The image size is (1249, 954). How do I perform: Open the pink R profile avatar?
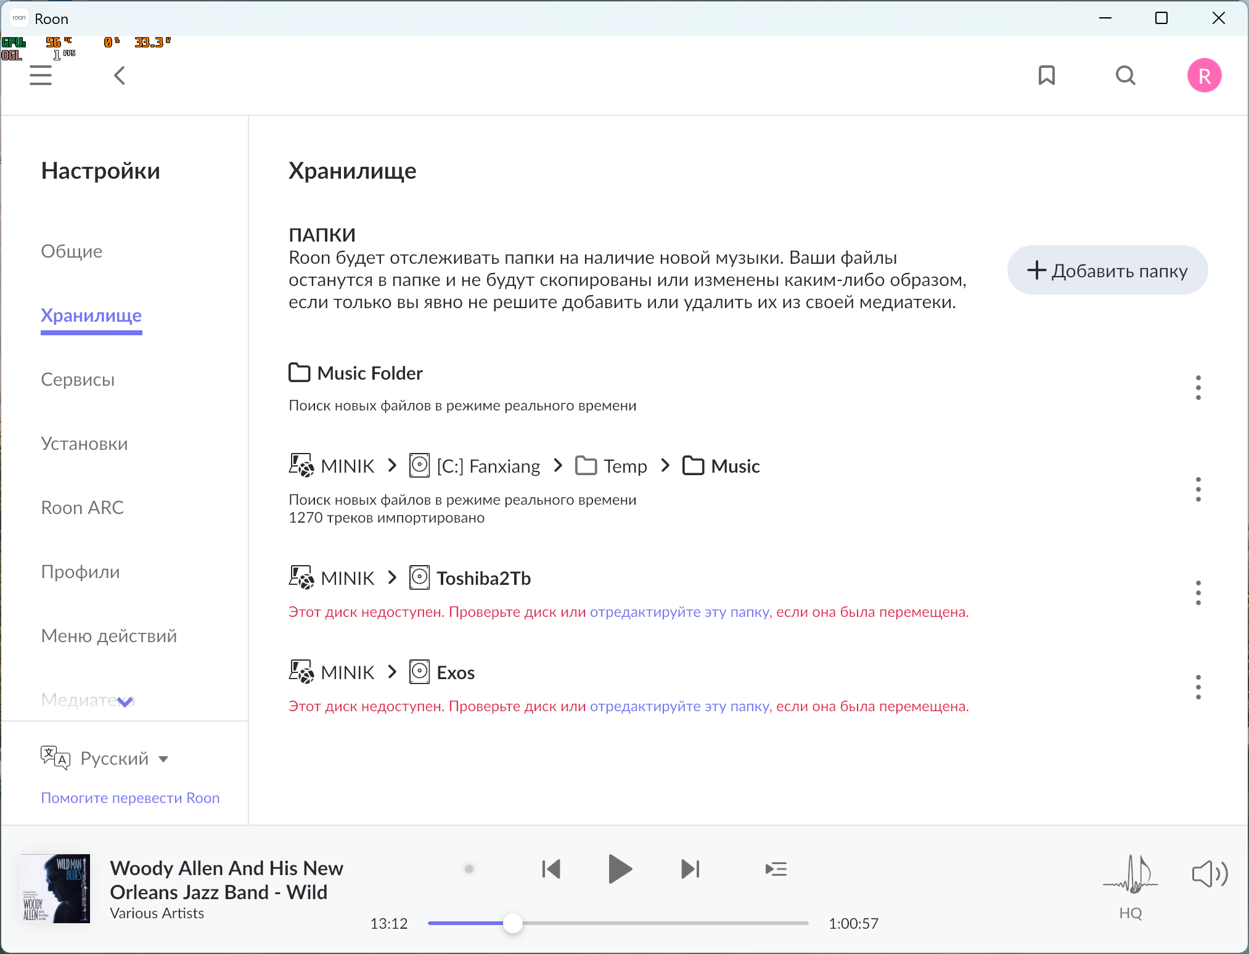(x=1204, y=75)
